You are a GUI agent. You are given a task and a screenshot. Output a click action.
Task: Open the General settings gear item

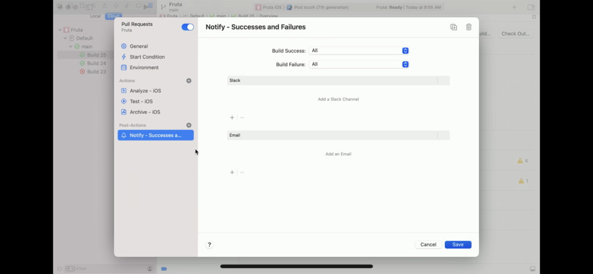(x=155, y=46)
